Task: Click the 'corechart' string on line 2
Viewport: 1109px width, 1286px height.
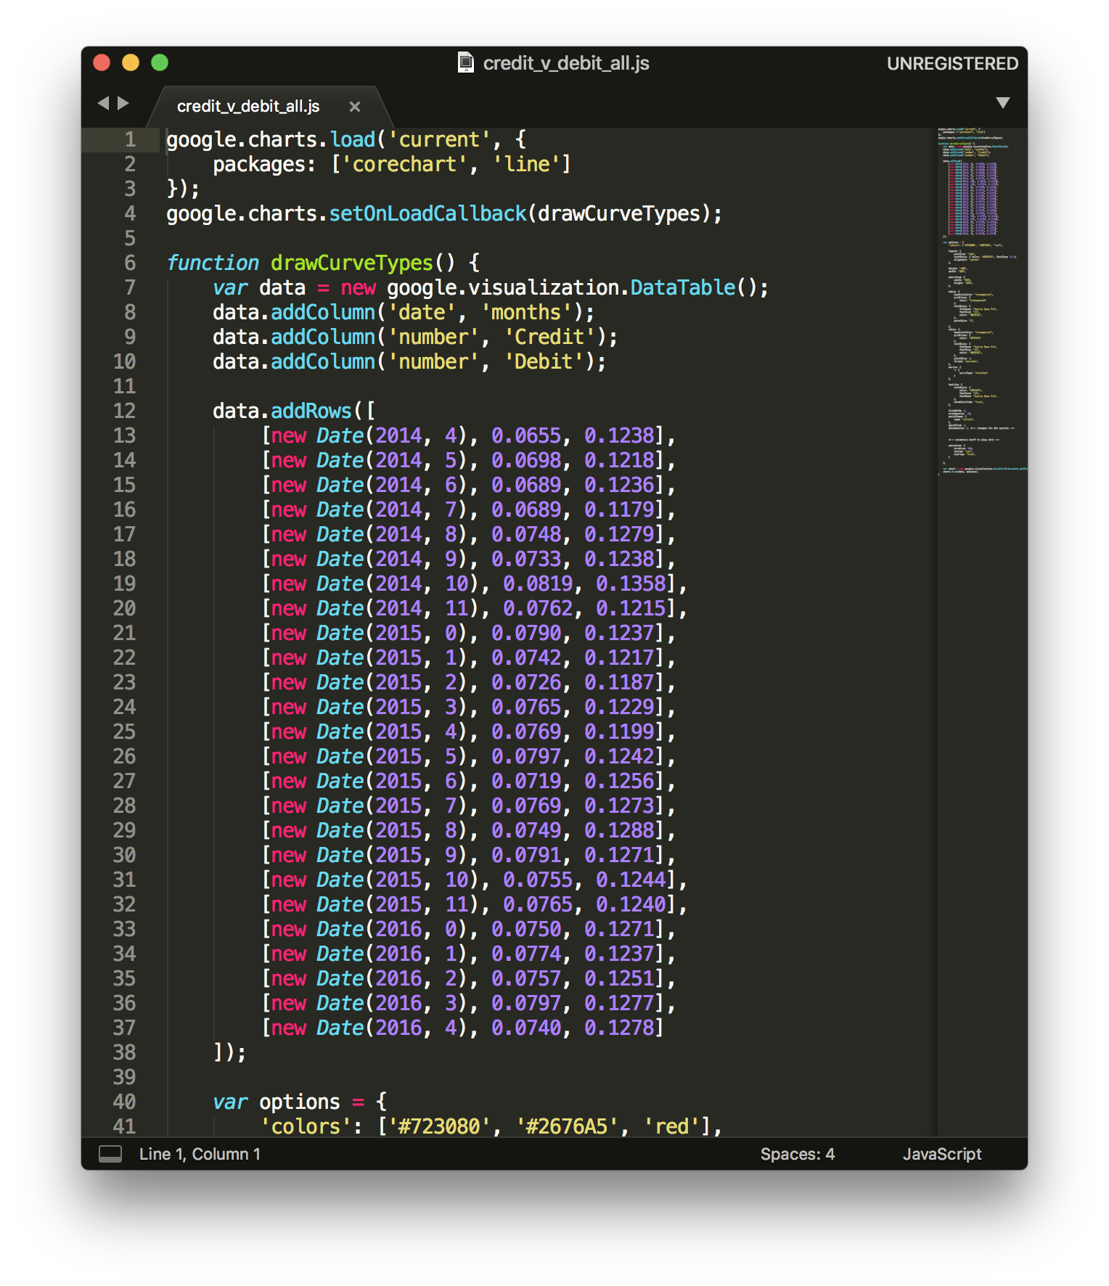Action: click(x=405, y=164)
